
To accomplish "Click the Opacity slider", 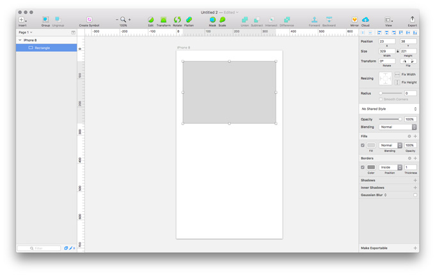I will tap(390, 119).
